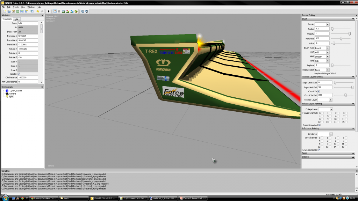Open the LMB dropdown showing Add
The height and width of the screenshot is (201, 358).
pos(328,52)
